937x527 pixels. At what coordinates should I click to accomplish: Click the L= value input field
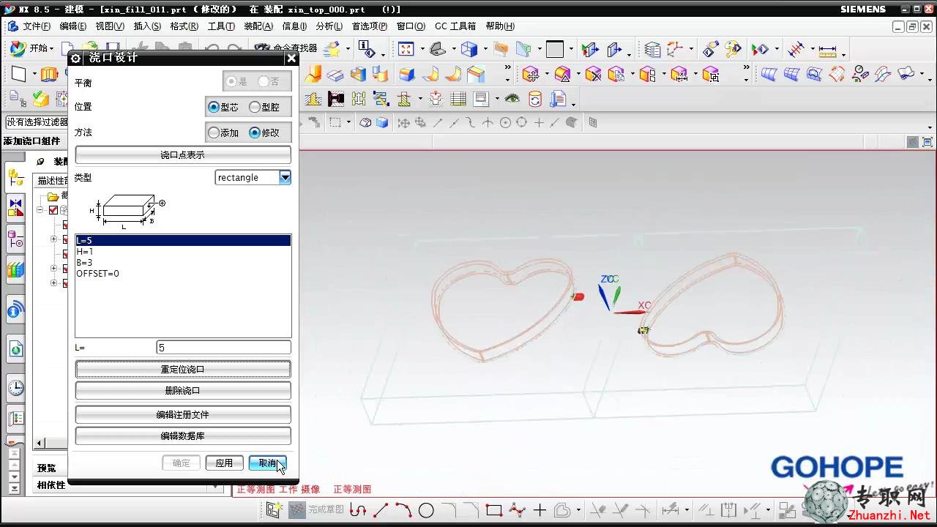(x=223, y=348)
